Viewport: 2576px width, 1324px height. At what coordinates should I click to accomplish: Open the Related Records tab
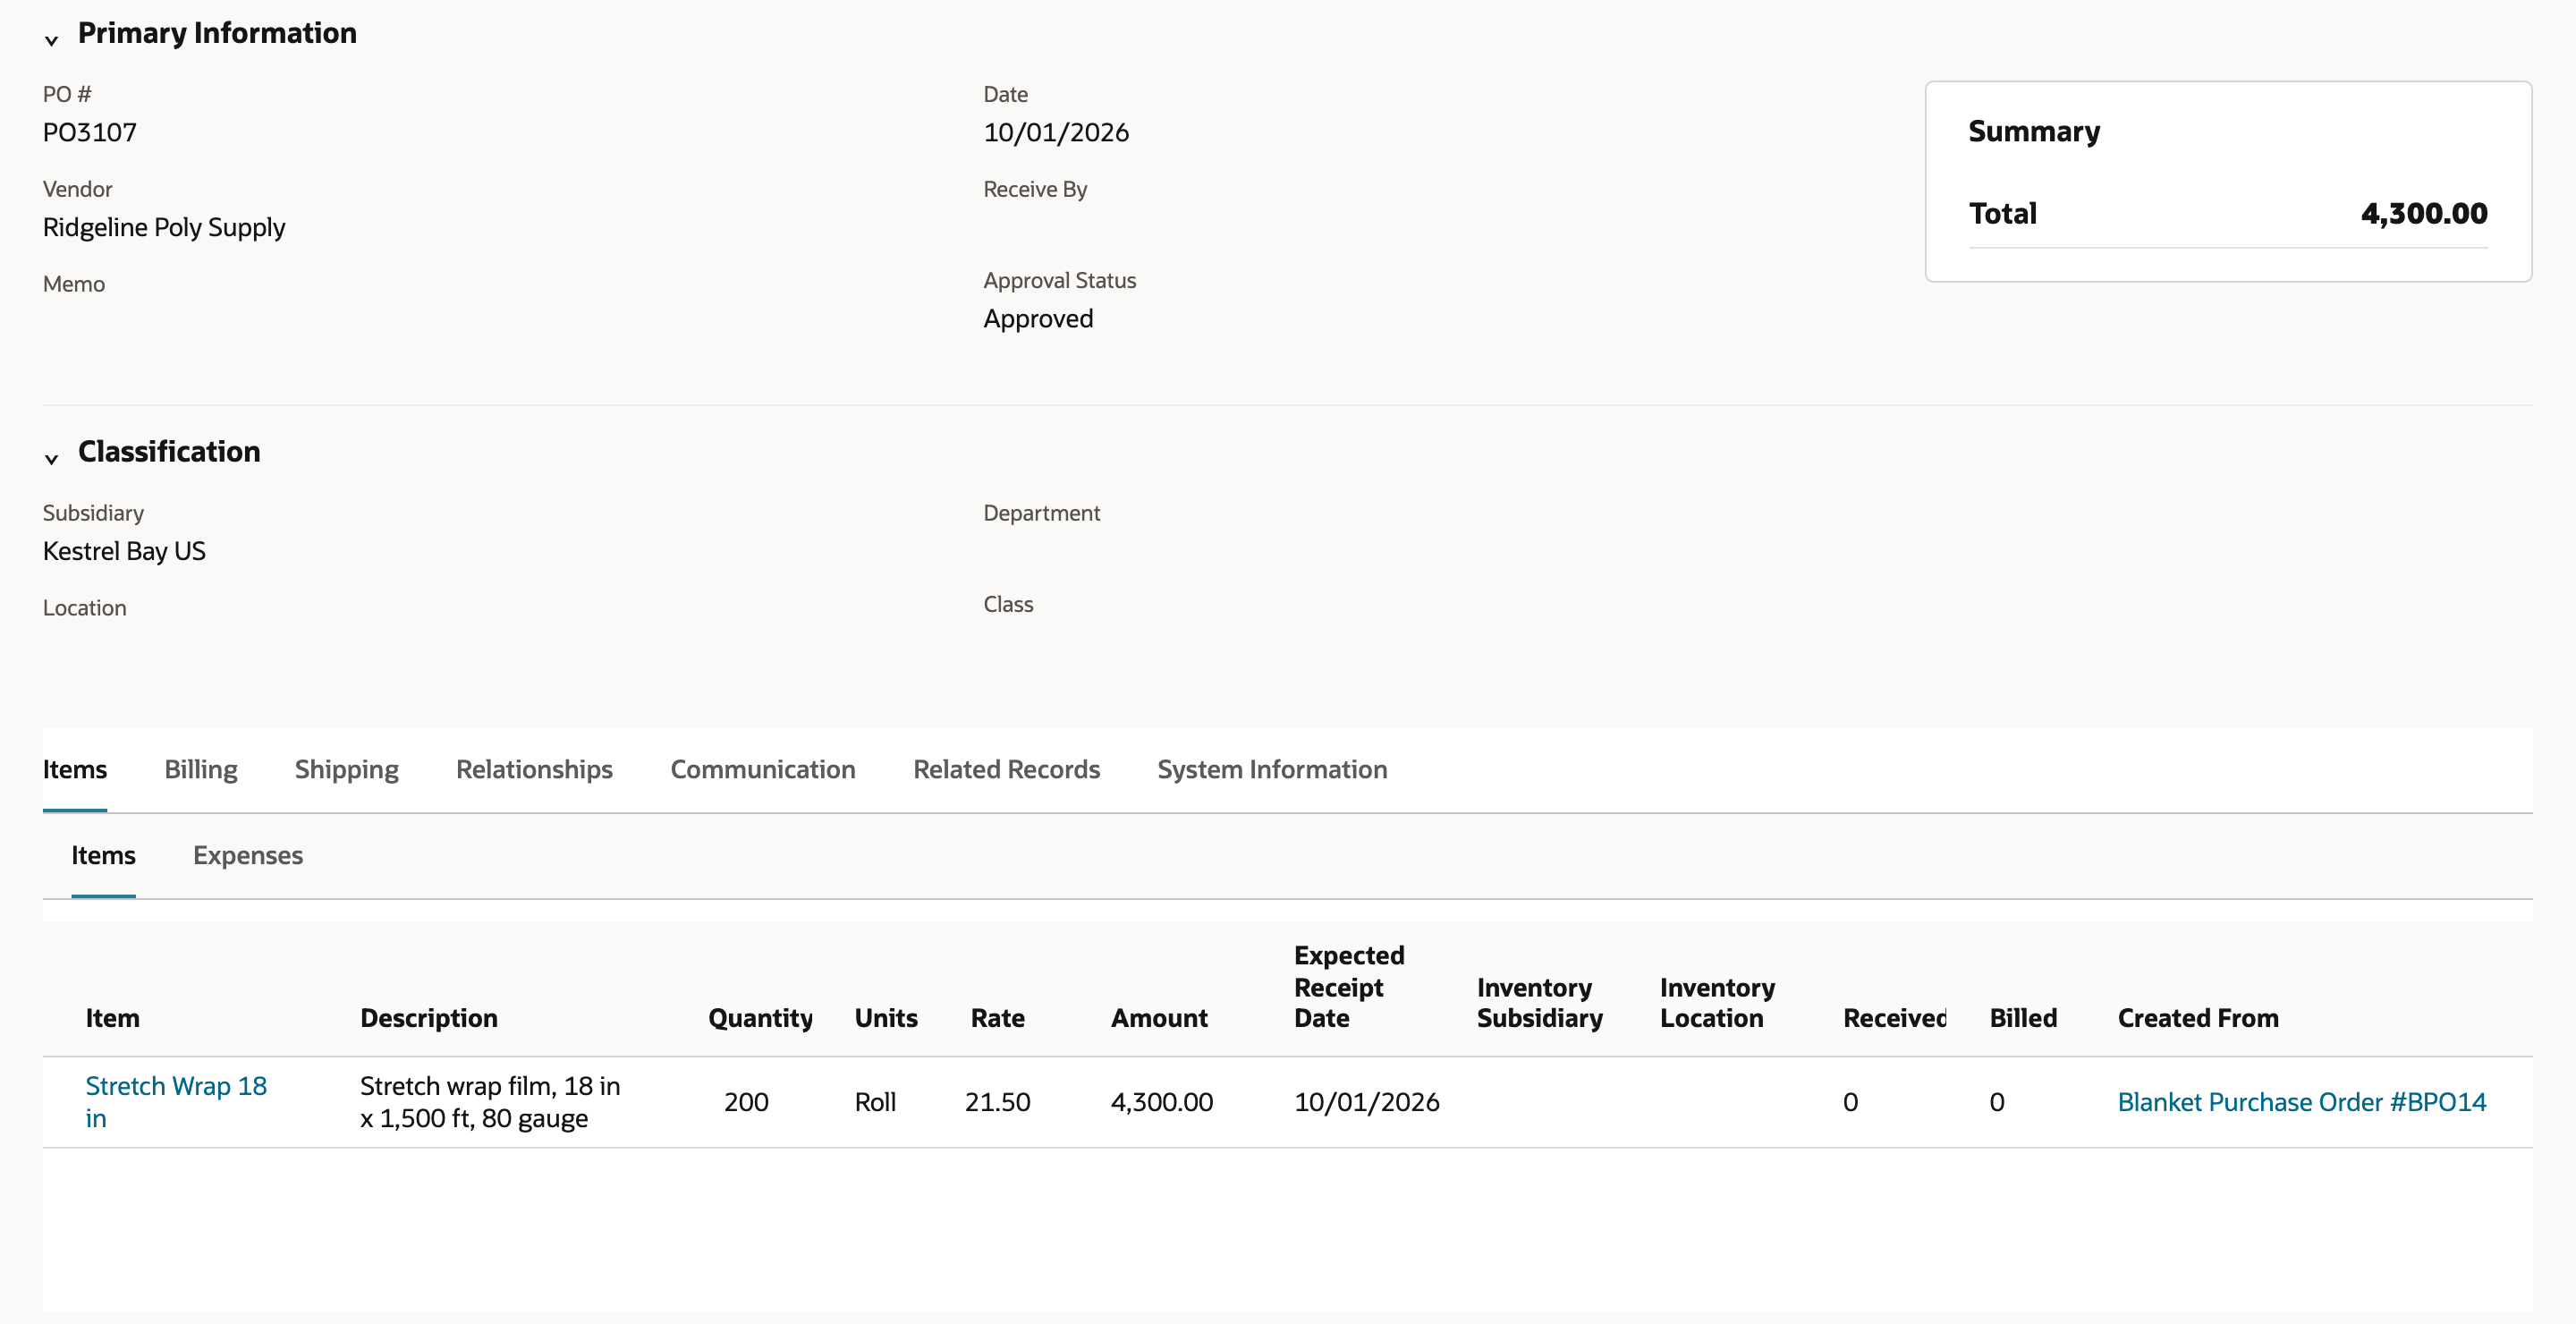[x=1006, y=769]
